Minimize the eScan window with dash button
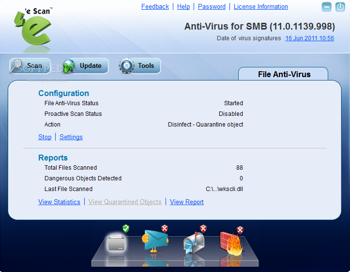This screenshot has height=272, width=350. pyautogui.click(x=326, y=7)
